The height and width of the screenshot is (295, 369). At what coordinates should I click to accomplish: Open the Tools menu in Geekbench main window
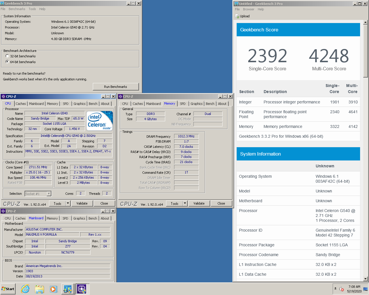32,9
